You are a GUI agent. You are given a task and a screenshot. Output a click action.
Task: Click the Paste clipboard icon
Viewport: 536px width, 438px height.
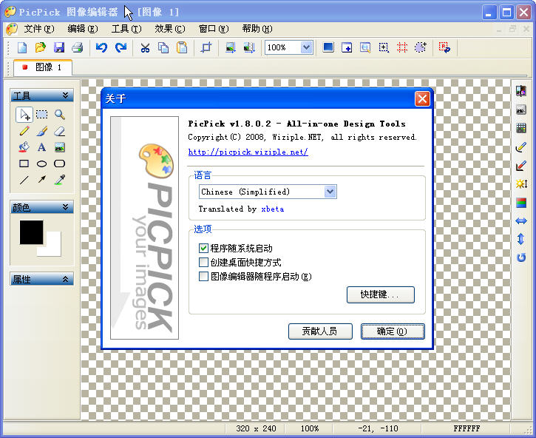click(x=182, y=47)
